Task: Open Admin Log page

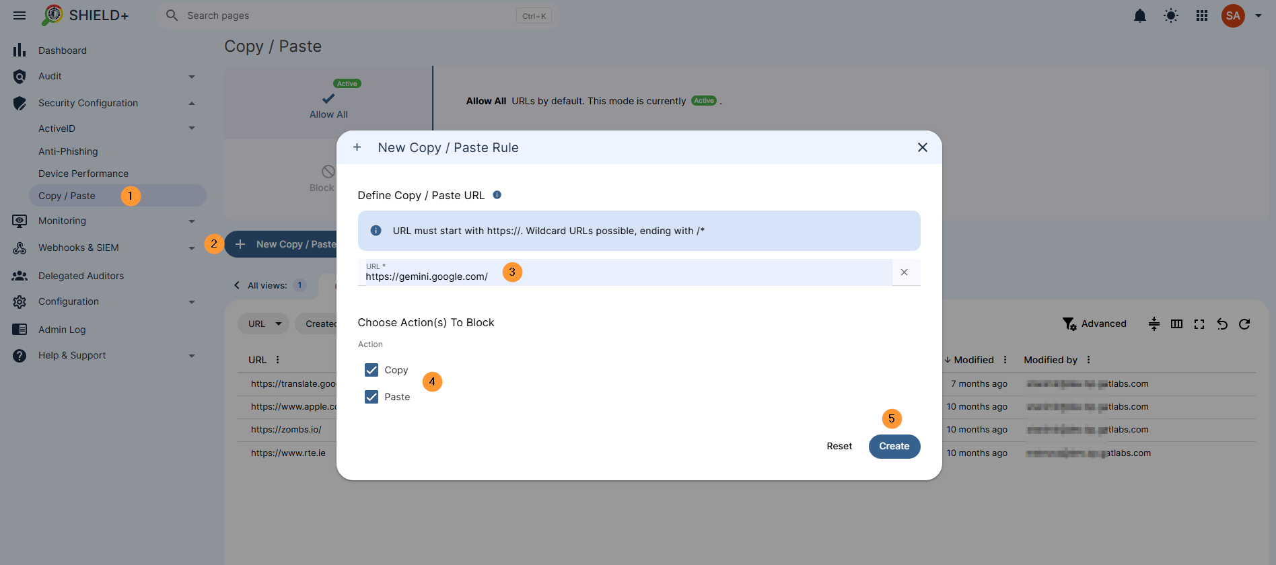Action: 62,330
